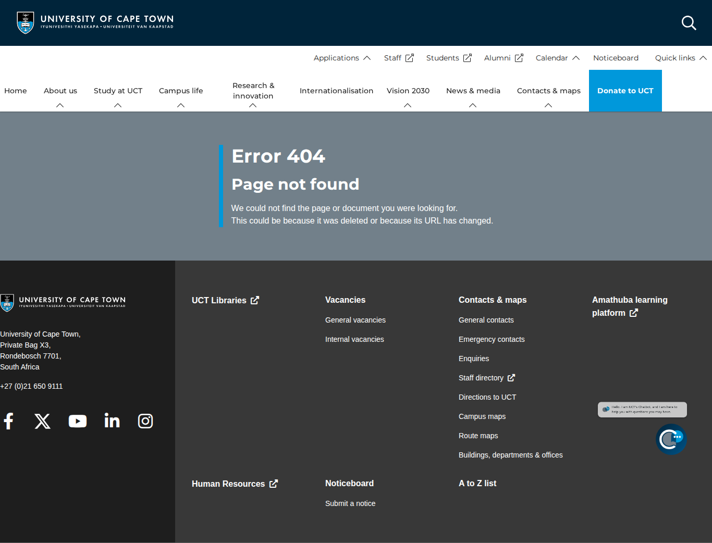Viewport: 712px width, 543px height.
Task: Open the X (Twitter) icon
Action: 43,421
